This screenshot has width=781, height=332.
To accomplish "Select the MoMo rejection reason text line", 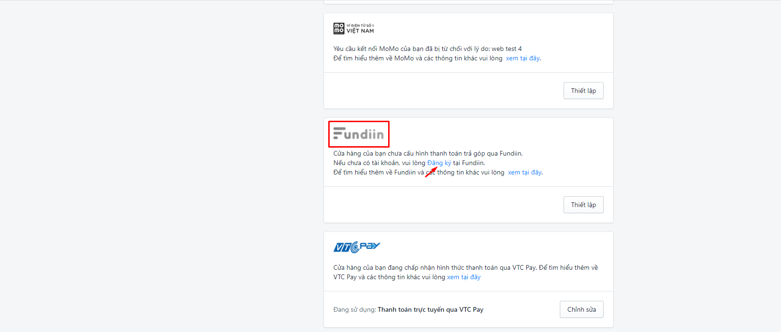I will coord(427,49).
